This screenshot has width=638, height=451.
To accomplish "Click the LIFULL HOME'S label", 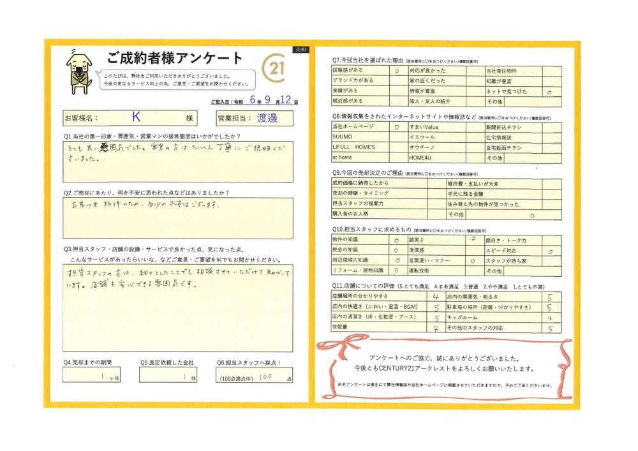I will point(353,147).
